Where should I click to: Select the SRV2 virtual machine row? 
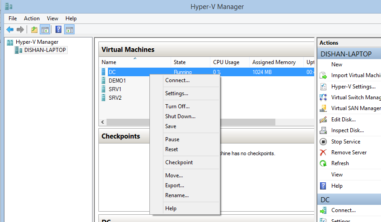115,98
